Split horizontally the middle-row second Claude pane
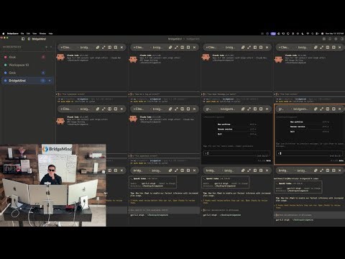This screenshot has width=345, height=259. [188, 109]
